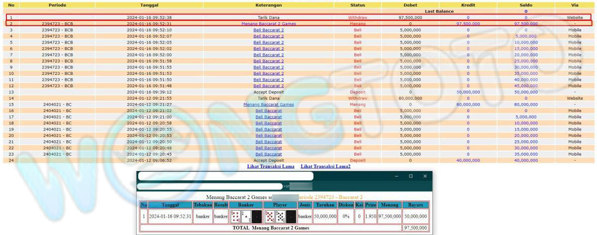Open Menang Baccarat Games link in row 15
Viewport: 597px width, 235px height.
tap(269, 105)
